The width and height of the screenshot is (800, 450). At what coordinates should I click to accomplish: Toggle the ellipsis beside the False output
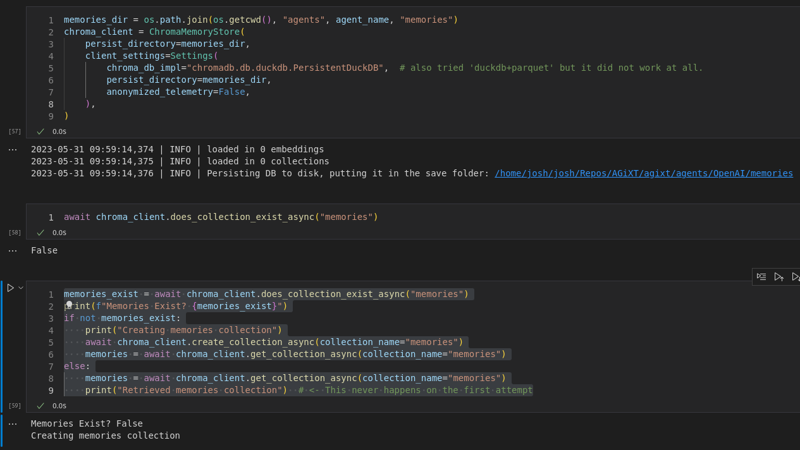(x=13, y=250)
